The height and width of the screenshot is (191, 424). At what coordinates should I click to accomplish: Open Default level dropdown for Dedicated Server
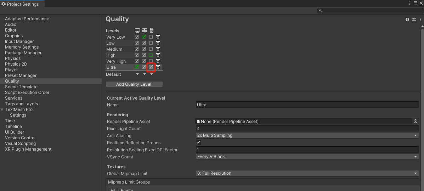click(145, 74)
